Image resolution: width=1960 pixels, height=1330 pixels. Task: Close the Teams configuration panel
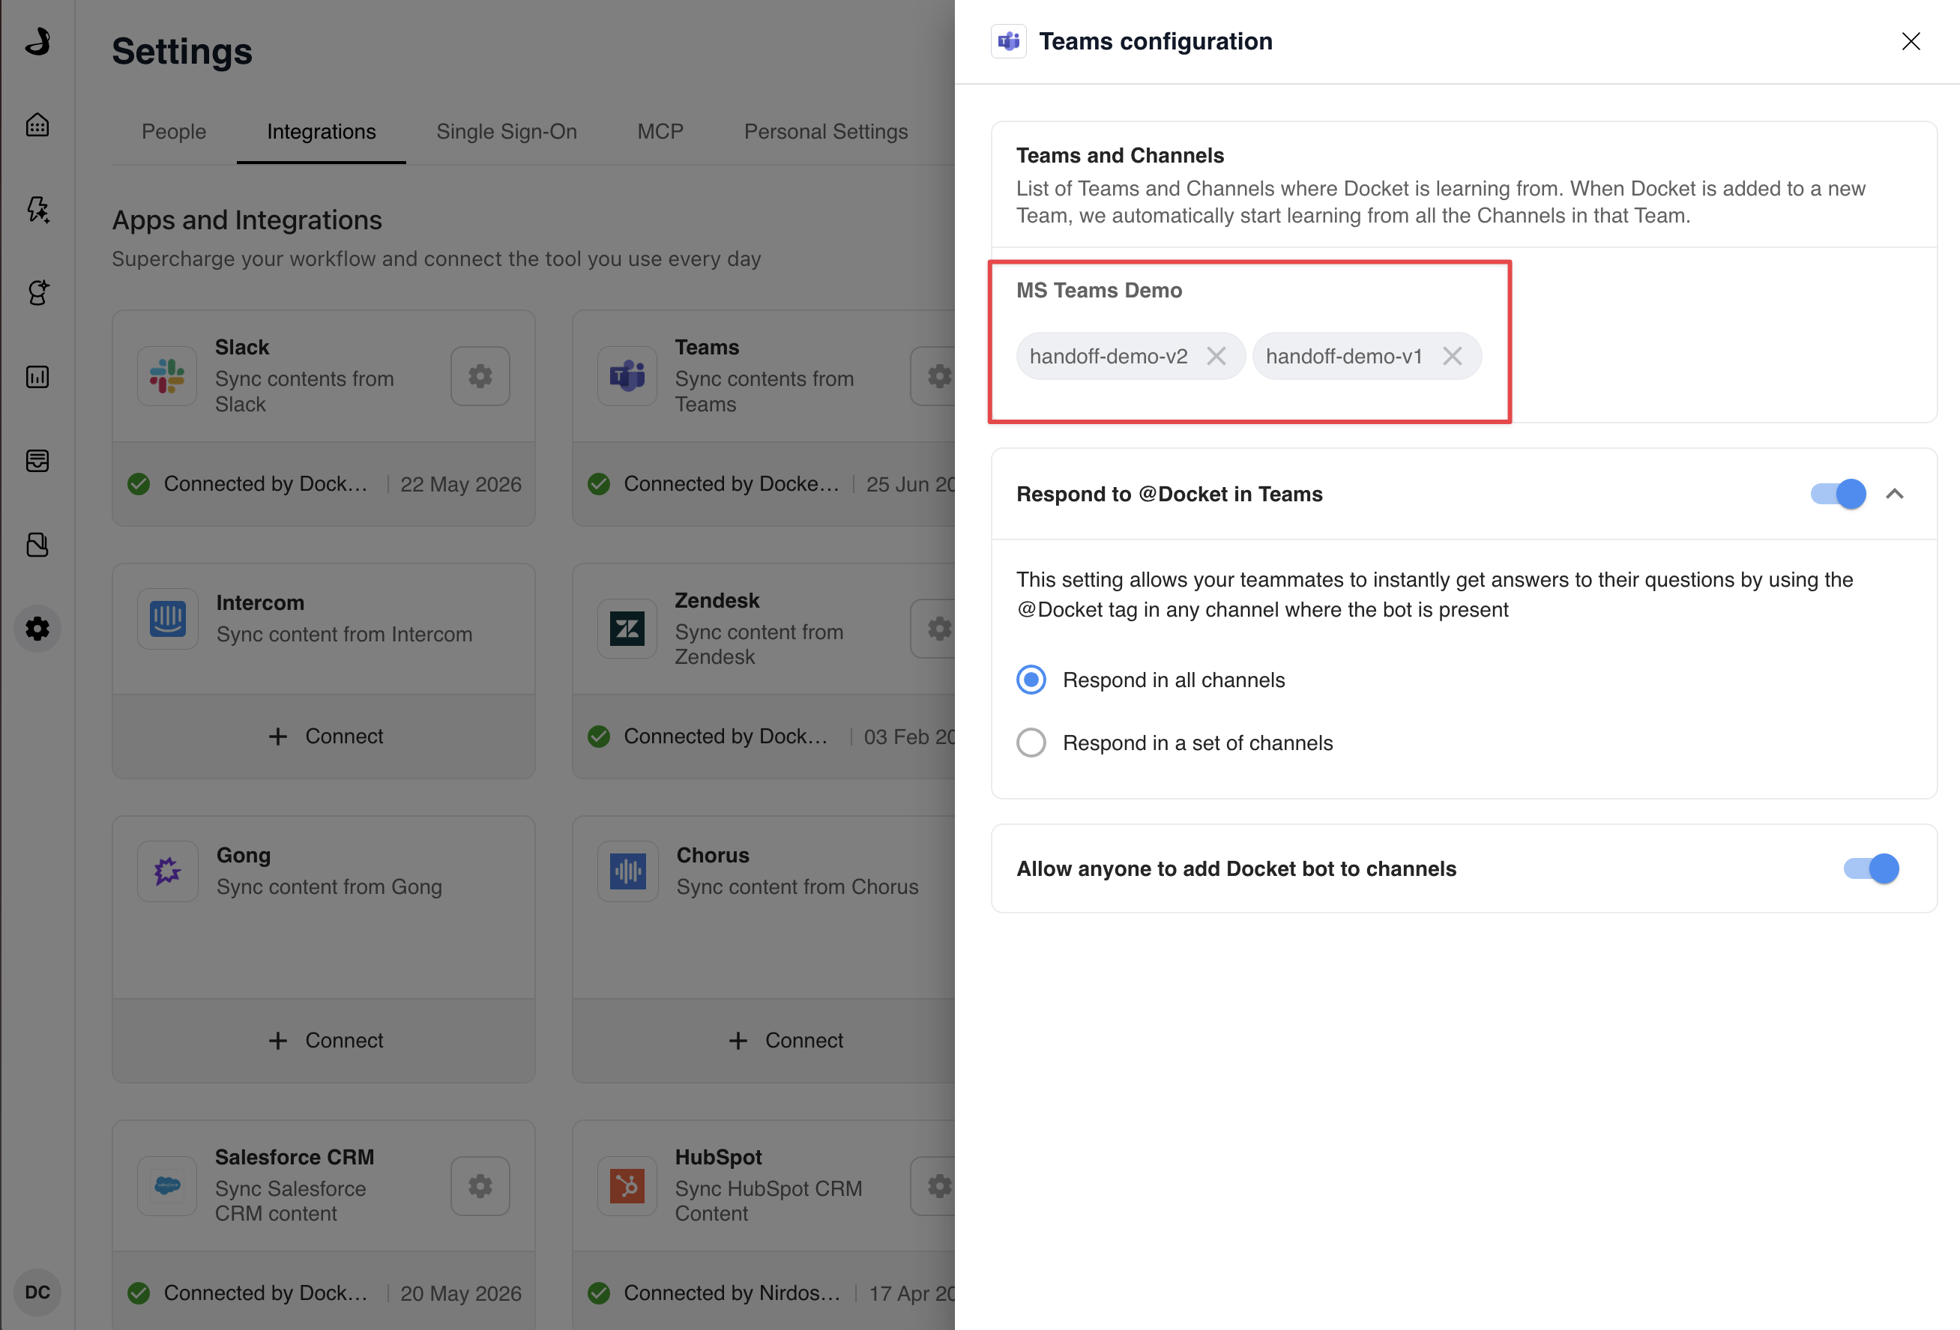1911,41
